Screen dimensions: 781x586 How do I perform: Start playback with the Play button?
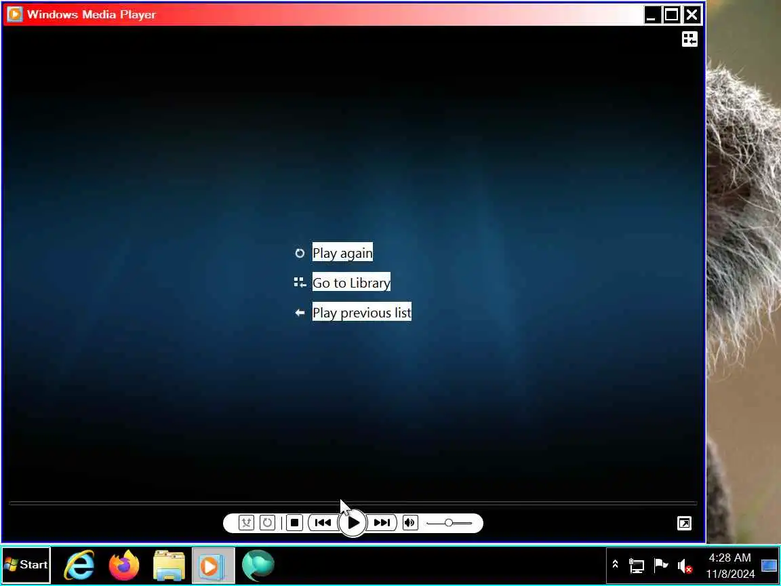tap(353, 523)
